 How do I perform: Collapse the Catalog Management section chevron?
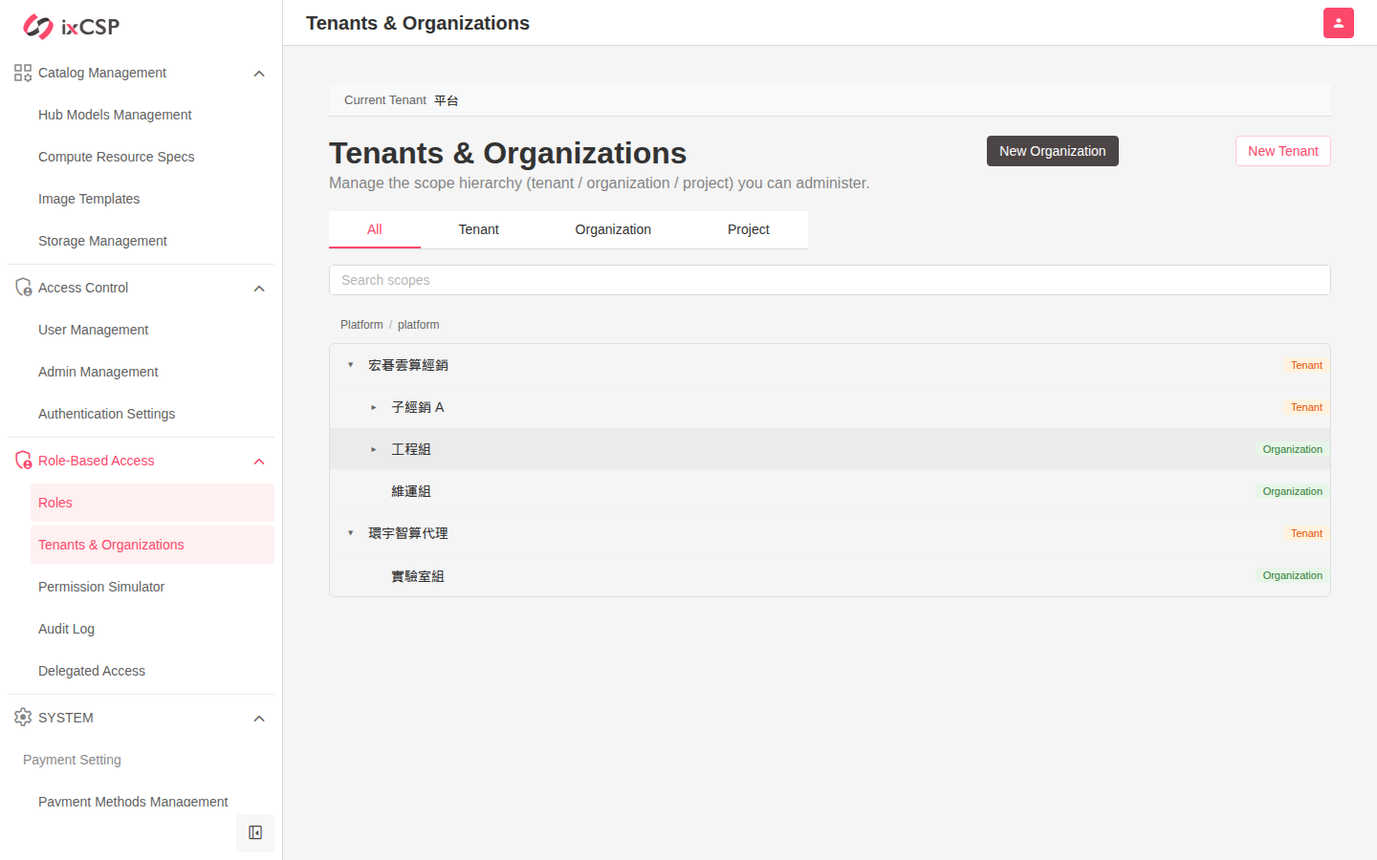tap(259, 74)
